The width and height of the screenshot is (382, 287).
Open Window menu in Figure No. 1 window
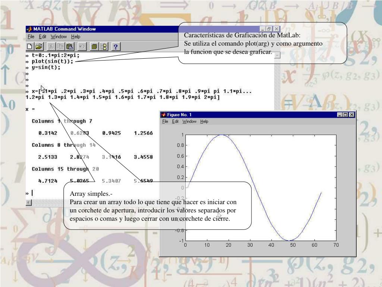189,121
